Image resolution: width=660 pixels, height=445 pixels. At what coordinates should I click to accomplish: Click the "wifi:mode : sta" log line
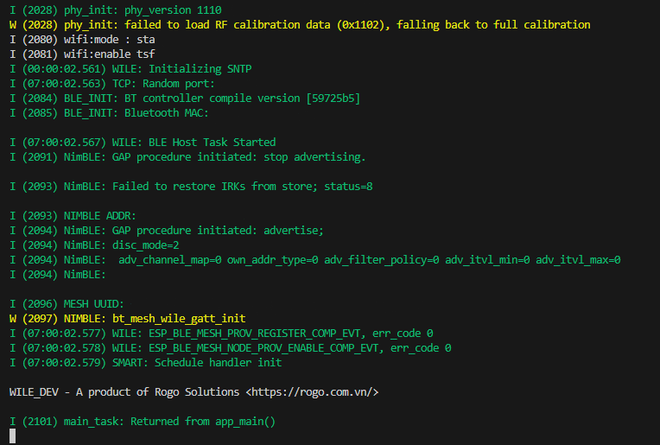(x=82, y=40)
